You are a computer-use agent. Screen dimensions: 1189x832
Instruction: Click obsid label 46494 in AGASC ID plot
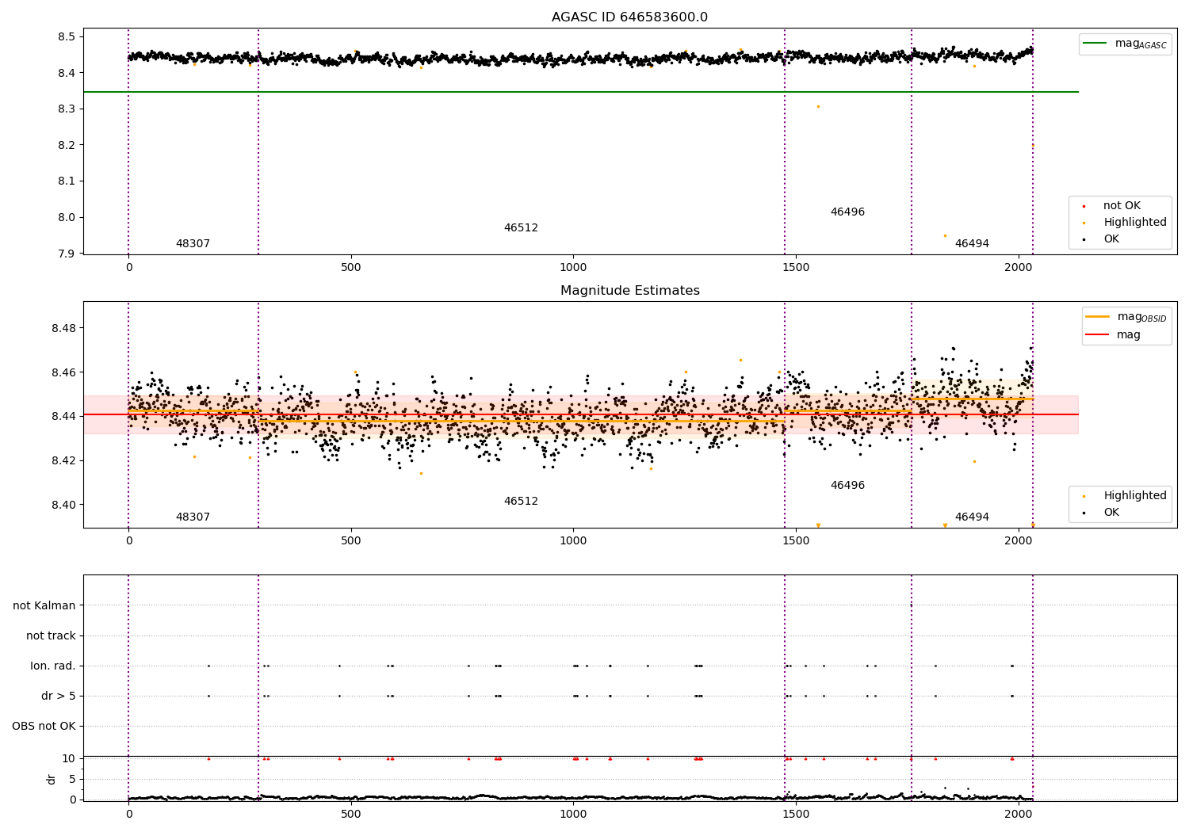pos(972,244)
